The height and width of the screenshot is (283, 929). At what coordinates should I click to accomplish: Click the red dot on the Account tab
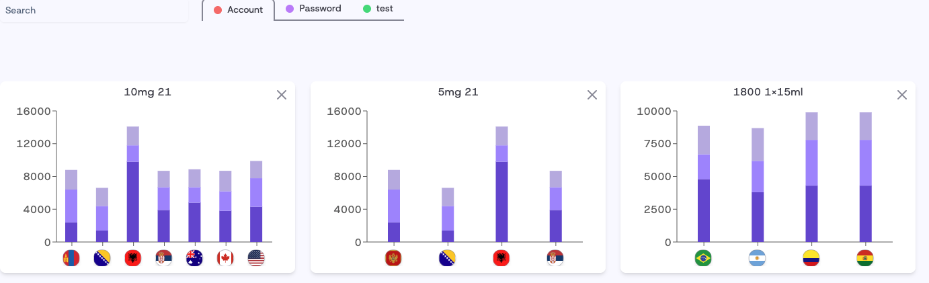point(218,10)
